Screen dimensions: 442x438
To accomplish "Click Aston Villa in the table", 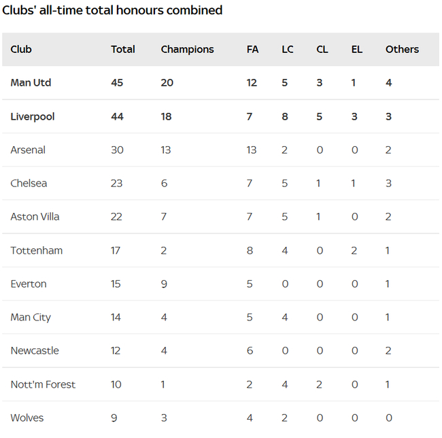I will [35, 217].
